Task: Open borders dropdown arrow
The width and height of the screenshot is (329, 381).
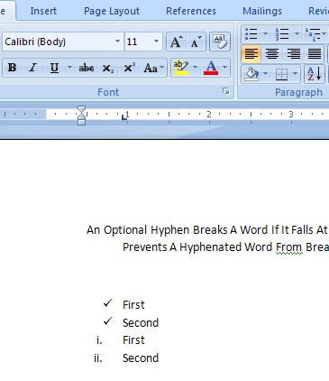Action: (296, 74)
